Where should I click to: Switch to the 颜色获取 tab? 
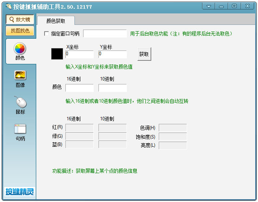click(56, 21)
